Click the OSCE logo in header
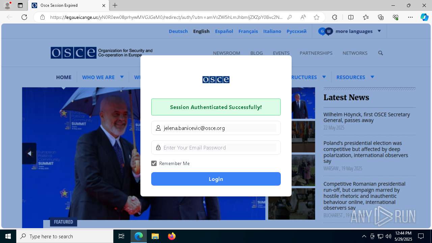 pos(102,53)
